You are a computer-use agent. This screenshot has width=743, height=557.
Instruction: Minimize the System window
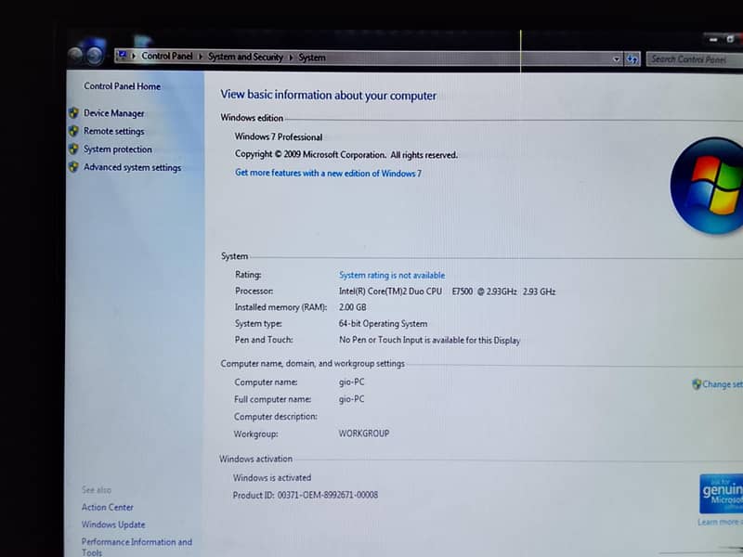tap(713, 40)
